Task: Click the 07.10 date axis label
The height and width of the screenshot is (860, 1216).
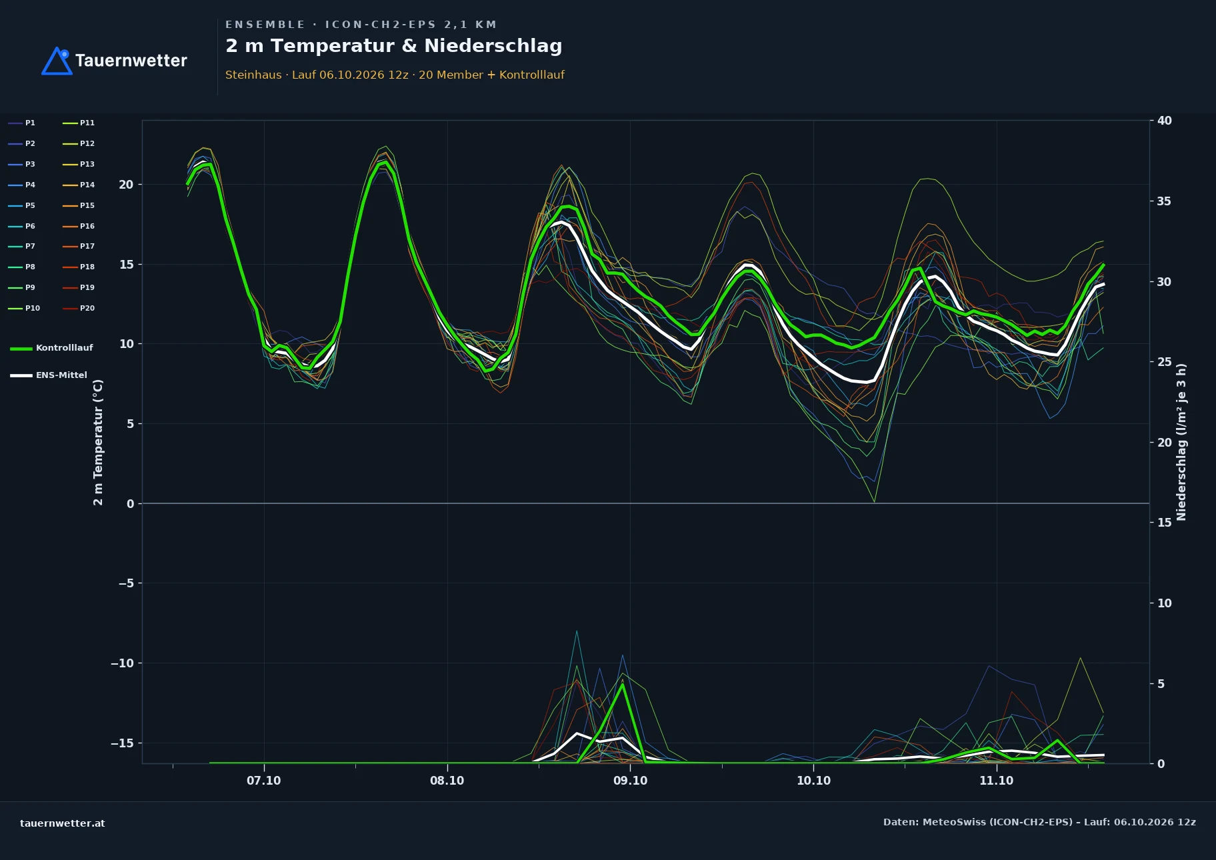Action: coord(264,781)
